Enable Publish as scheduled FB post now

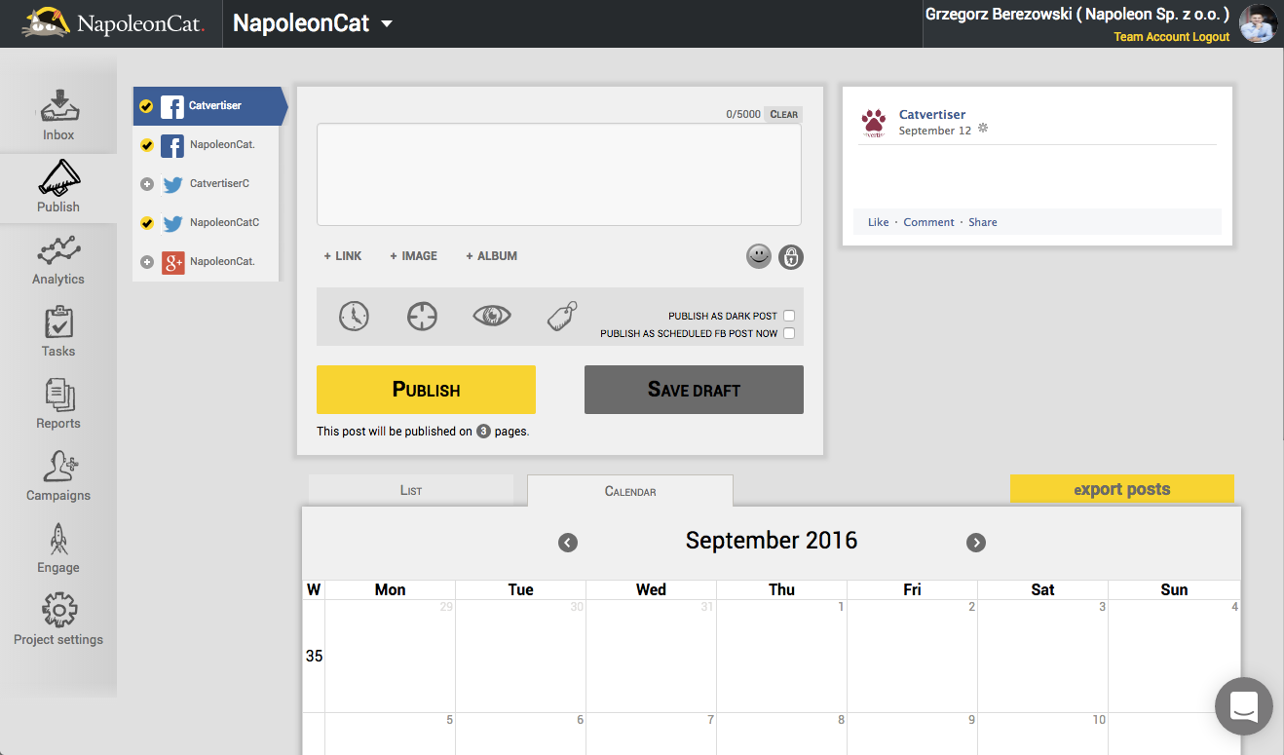789,333
